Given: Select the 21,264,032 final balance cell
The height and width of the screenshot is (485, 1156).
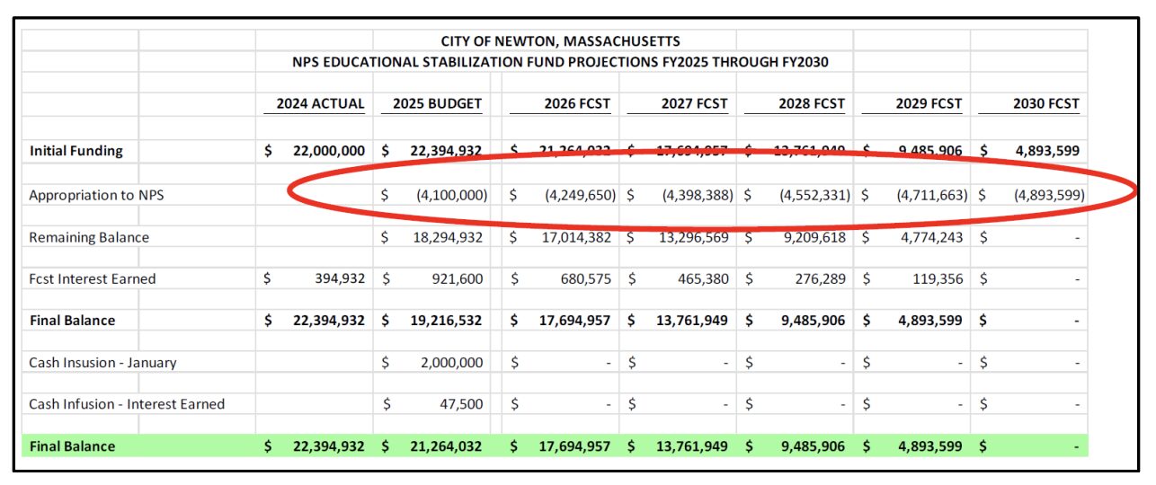Looking at the screenshot, I should [446, 446].
